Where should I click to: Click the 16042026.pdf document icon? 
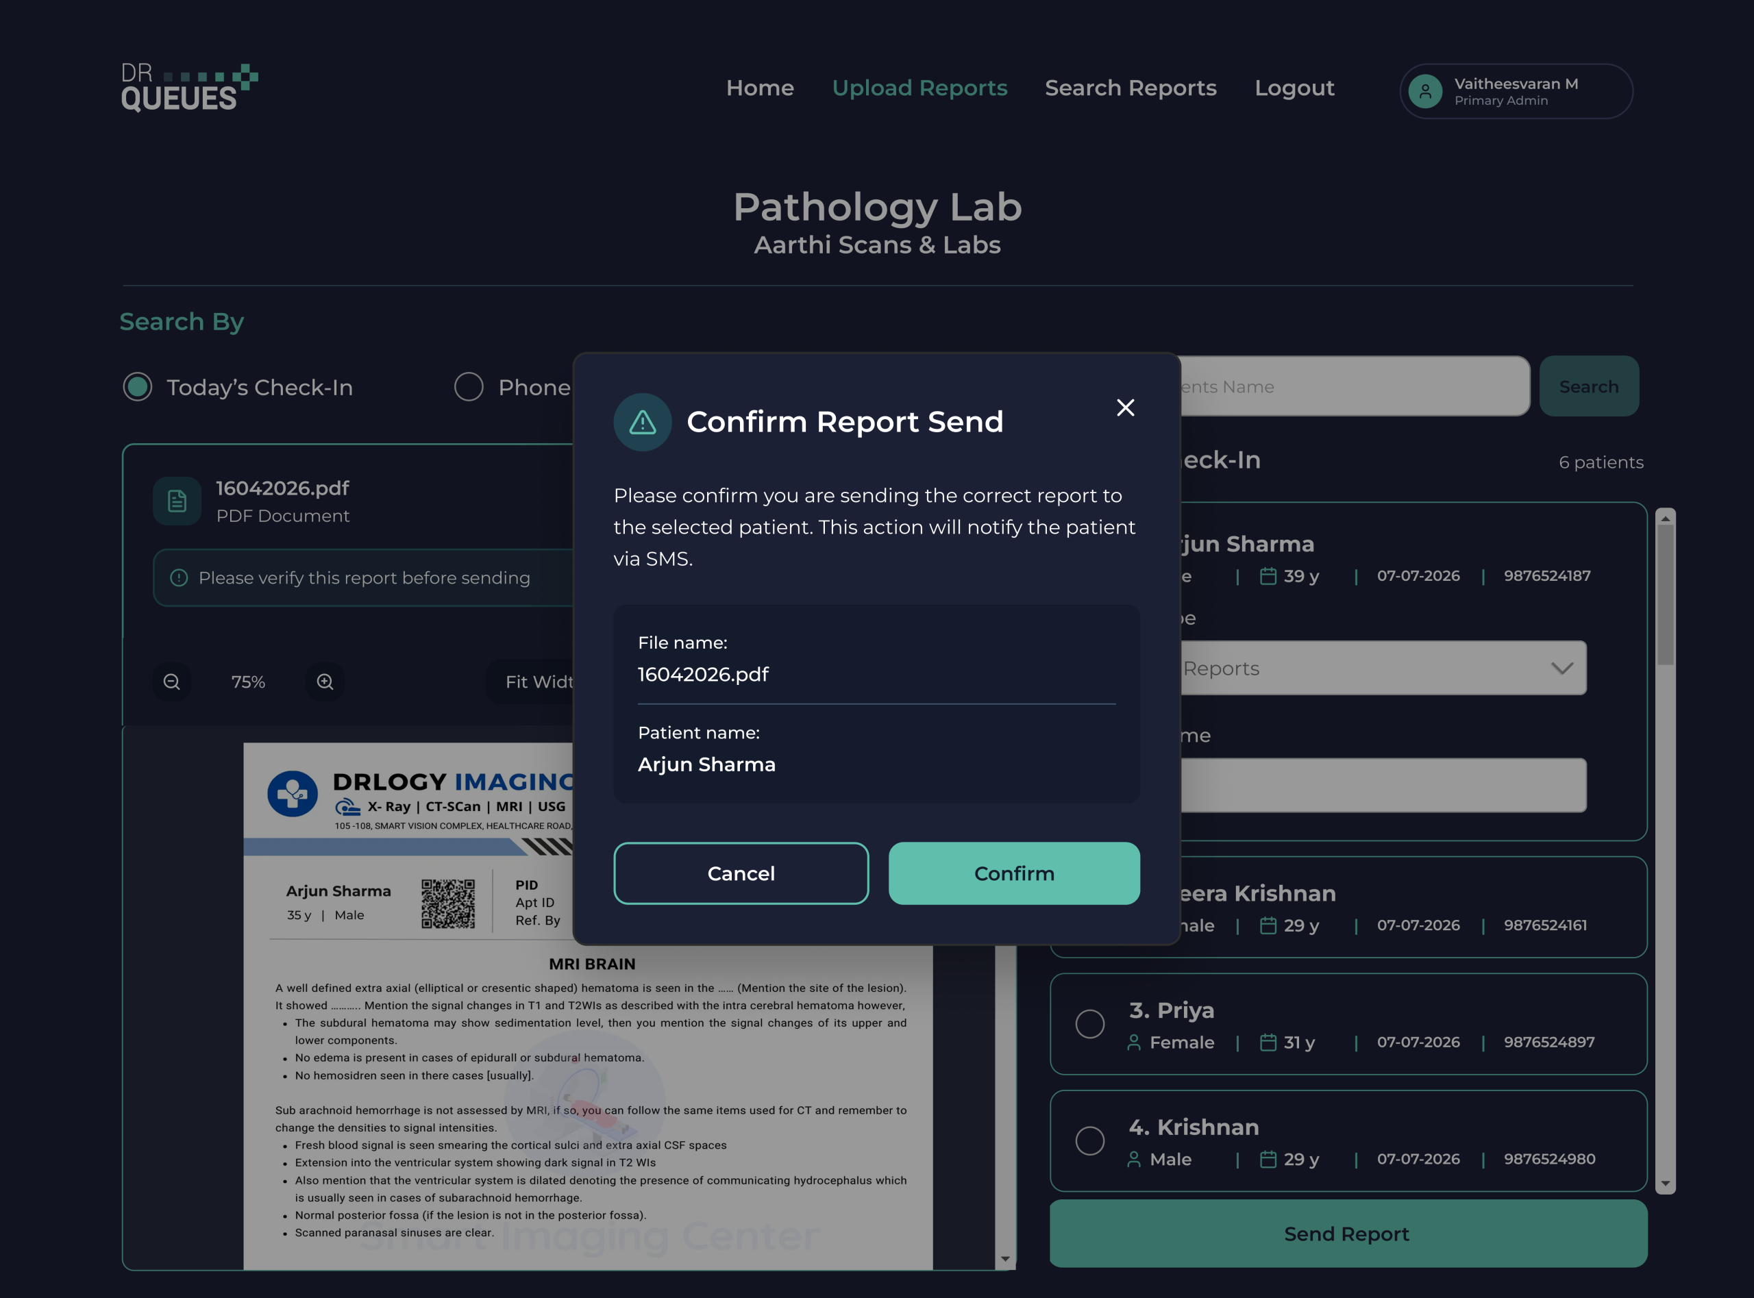click(x=177, y=501)
